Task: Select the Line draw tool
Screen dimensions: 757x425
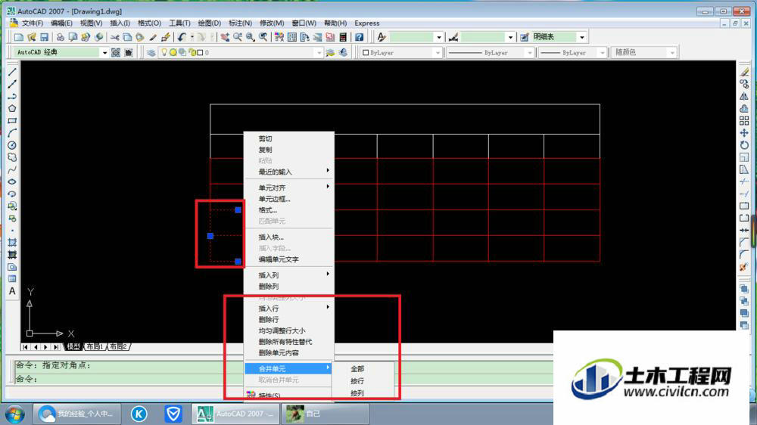Action: (x=12, y=72)
